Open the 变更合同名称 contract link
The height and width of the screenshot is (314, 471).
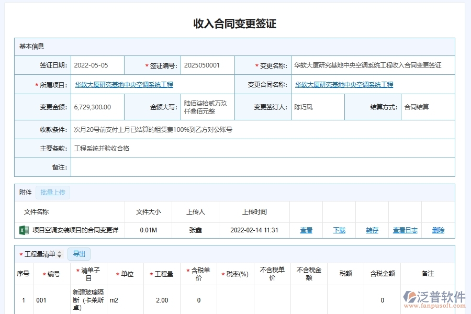click(x=344, y=84)
